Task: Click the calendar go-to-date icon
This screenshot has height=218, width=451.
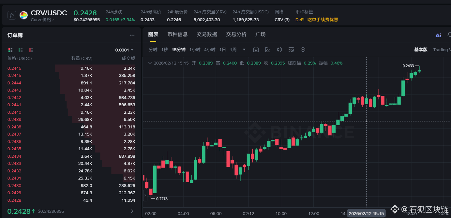Action: click(256, 50)
